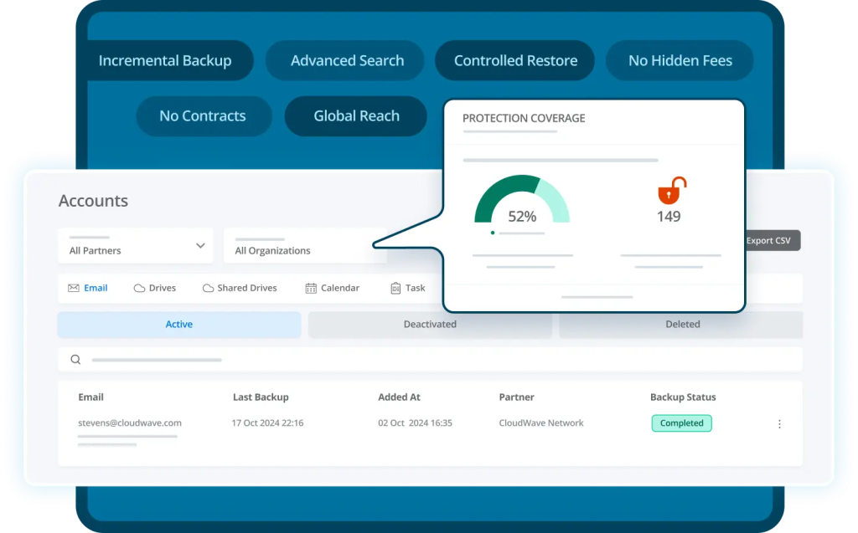The image size is (858, 533).
Task: Open the three-dot row actions menu
Action: tap(779, 424)
